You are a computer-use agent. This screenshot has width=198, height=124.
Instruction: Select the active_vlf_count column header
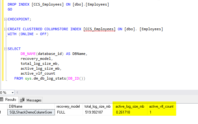162,106
